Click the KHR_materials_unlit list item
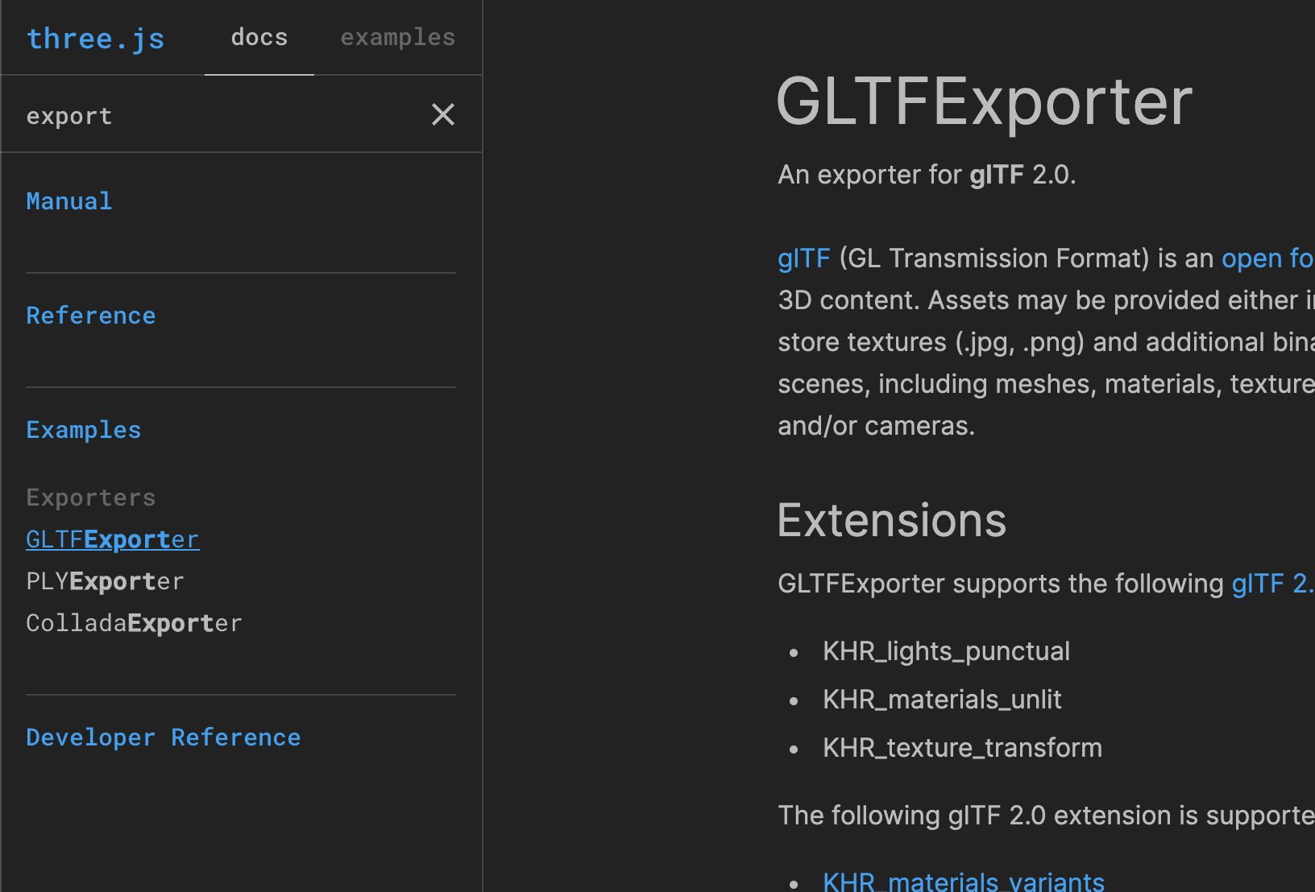The image size is (1315, 892). 942,699
